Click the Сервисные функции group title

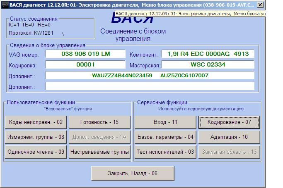[162, 102]
